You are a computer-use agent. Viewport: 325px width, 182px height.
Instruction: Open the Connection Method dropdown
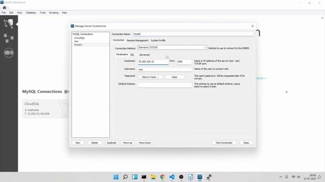click(172, 48)
